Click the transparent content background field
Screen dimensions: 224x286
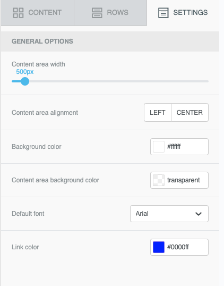coord(179,180)
